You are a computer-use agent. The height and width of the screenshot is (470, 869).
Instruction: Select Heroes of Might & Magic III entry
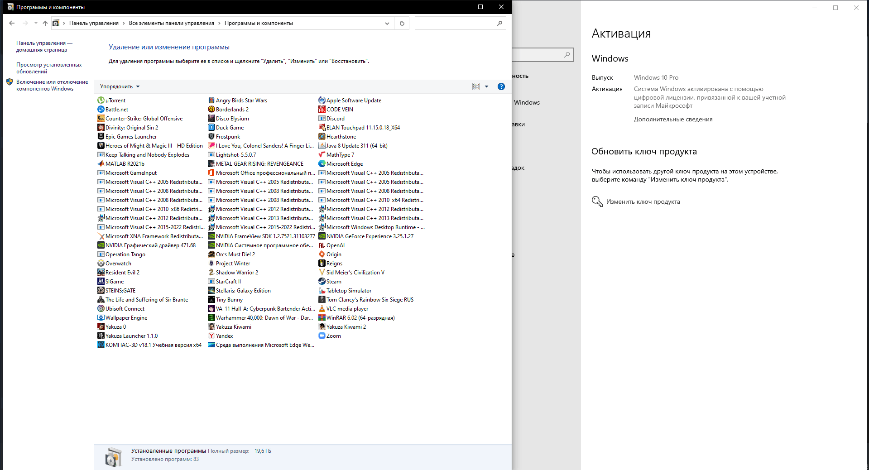(x=150, y=146)
